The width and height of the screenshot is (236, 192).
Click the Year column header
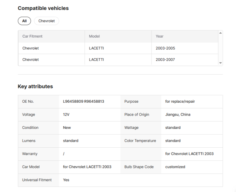point(159,36)
